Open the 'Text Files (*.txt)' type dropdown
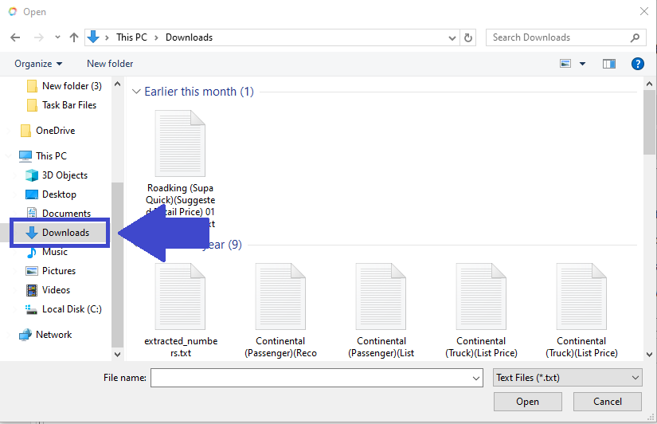This screenshot has height=424, width=657. (568, 378)
